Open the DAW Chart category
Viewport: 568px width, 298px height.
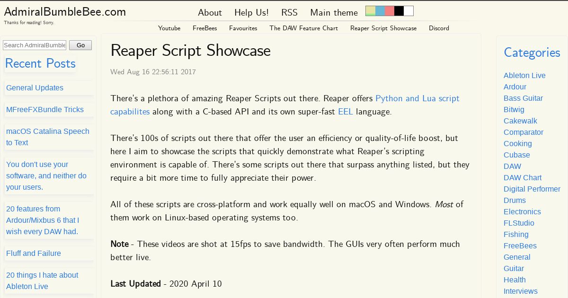point(523,178)
